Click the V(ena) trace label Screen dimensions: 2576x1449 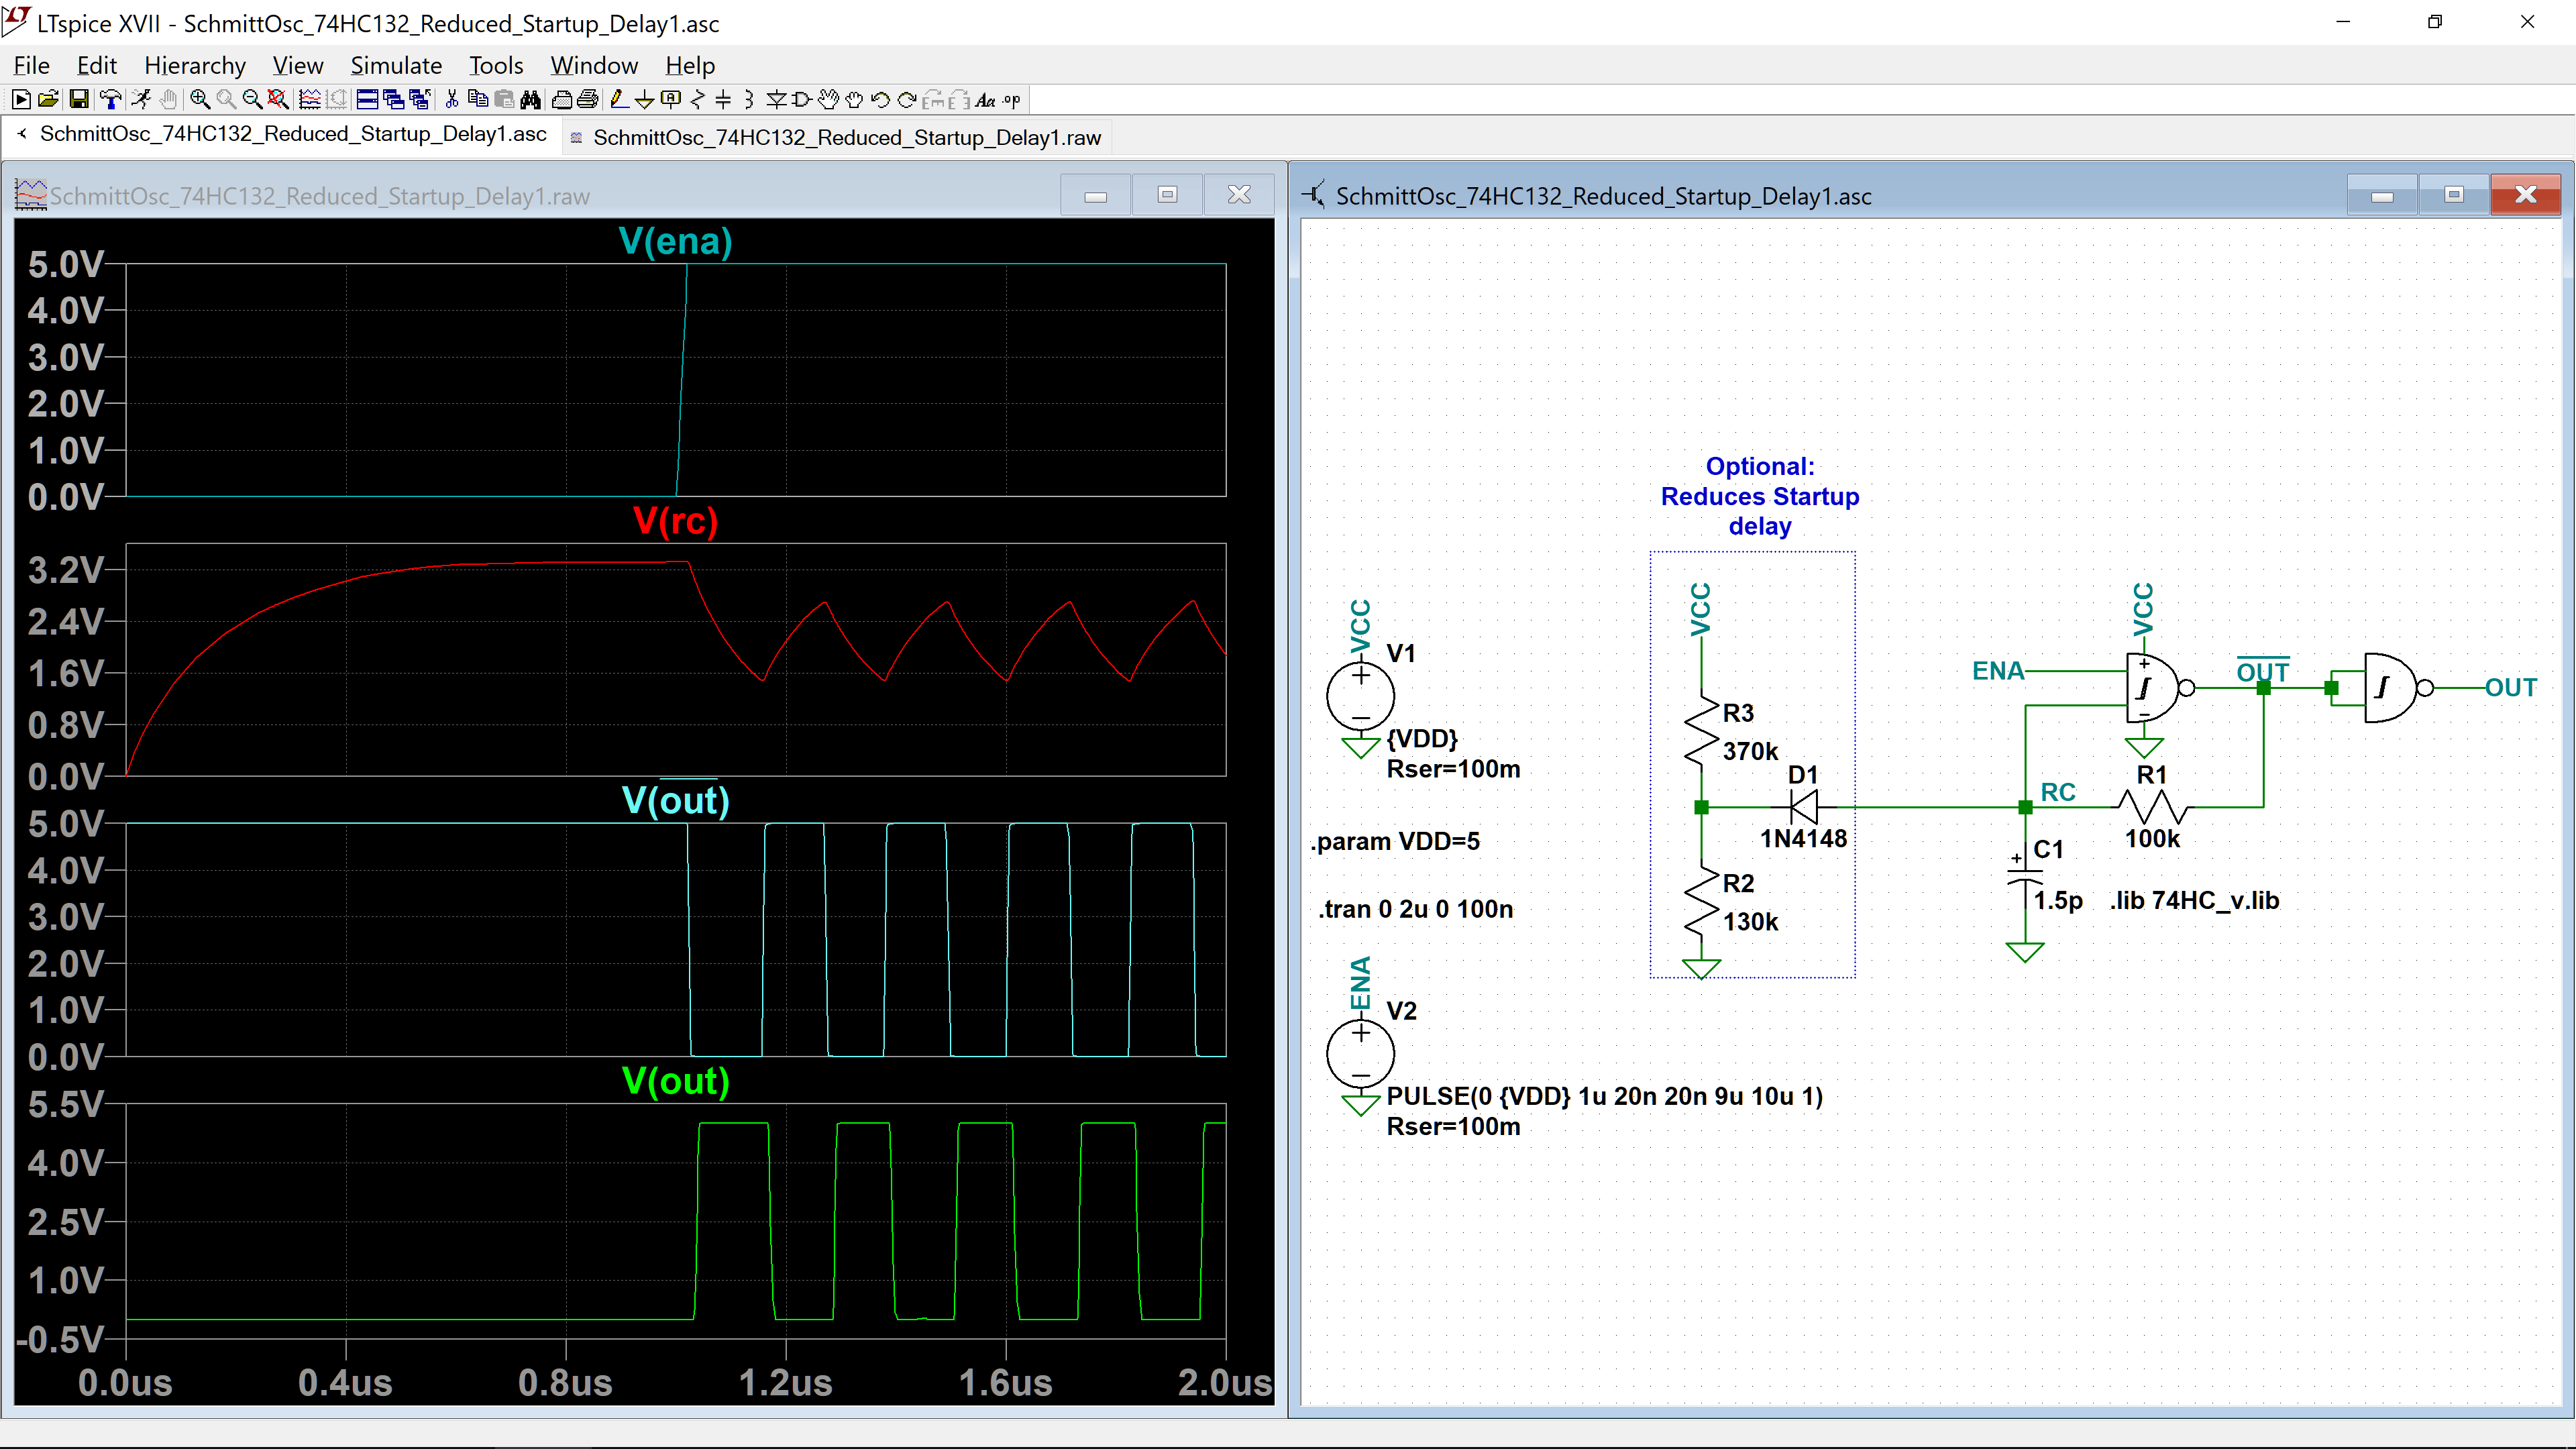675,241
